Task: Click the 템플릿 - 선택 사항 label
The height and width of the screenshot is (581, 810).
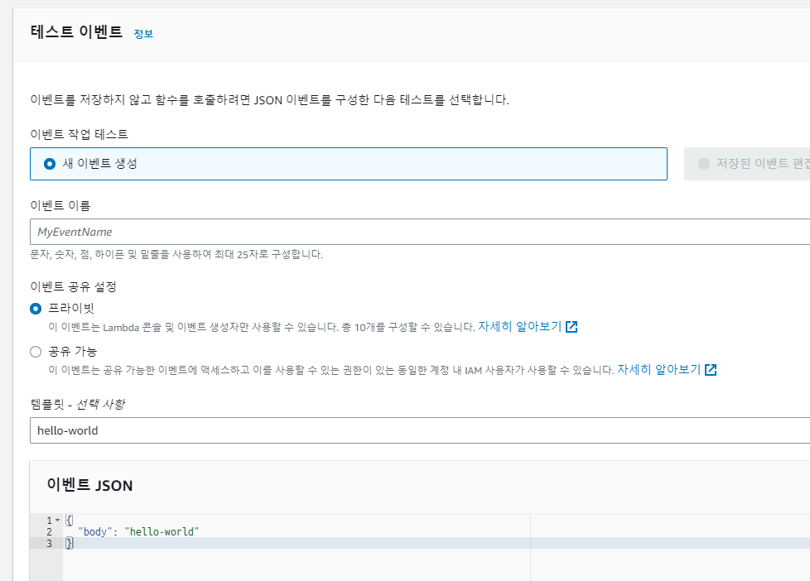Action: tap(78, 404)
